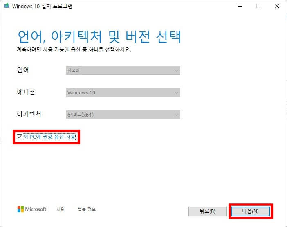The image size is (287, 227).
Task: Click the 뒤로(B) button
Action: (208, 211)
